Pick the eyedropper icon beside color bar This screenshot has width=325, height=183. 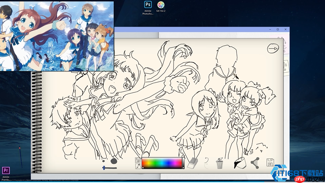point(138,166)
